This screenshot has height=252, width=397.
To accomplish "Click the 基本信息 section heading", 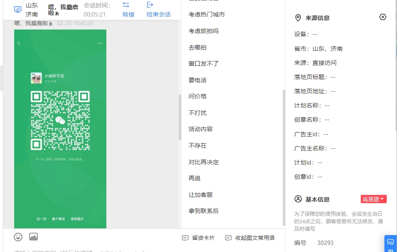I will [x=317, y=199].
